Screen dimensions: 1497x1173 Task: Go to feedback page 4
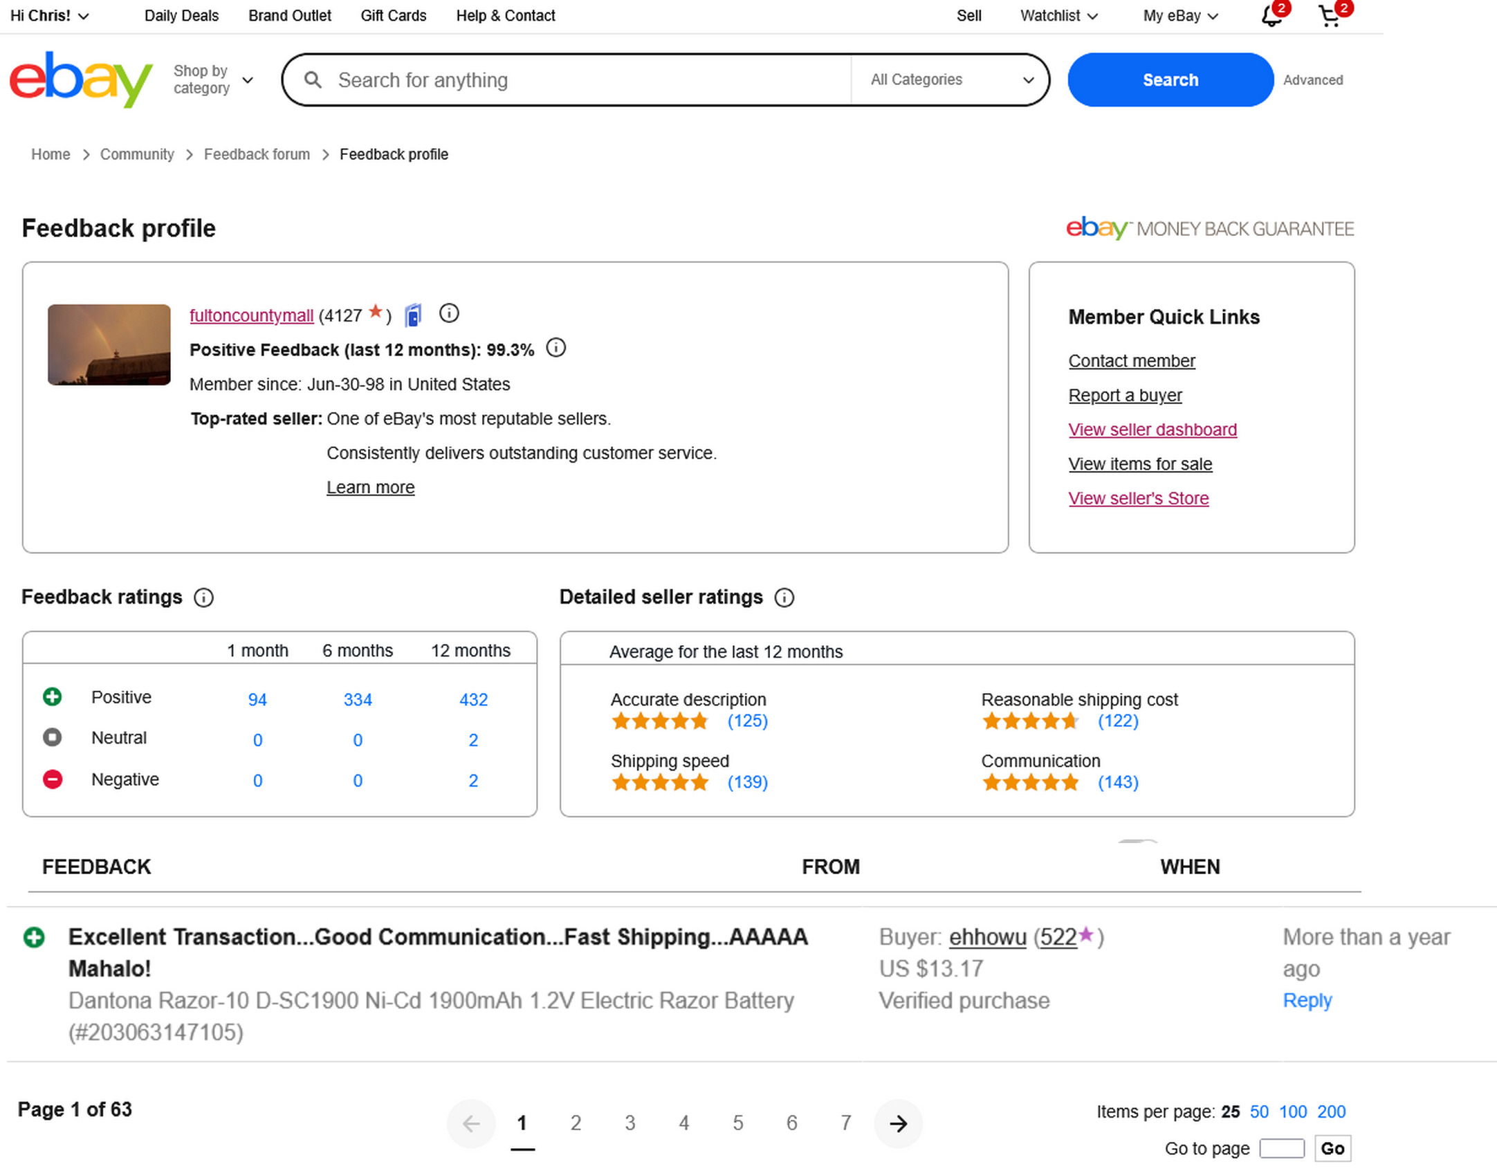point(683,1123)
